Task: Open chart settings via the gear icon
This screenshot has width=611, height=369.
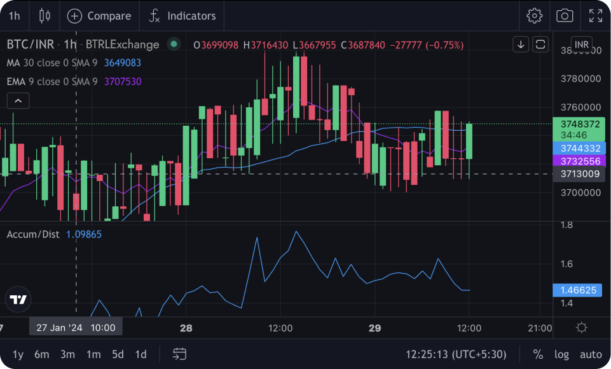Action: pos(534,15)
